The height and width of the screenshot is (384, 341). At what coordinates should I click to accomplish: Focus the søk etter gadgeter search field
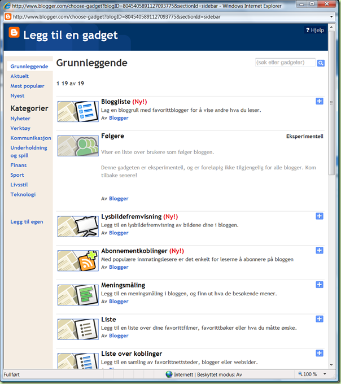pos(285,63)
